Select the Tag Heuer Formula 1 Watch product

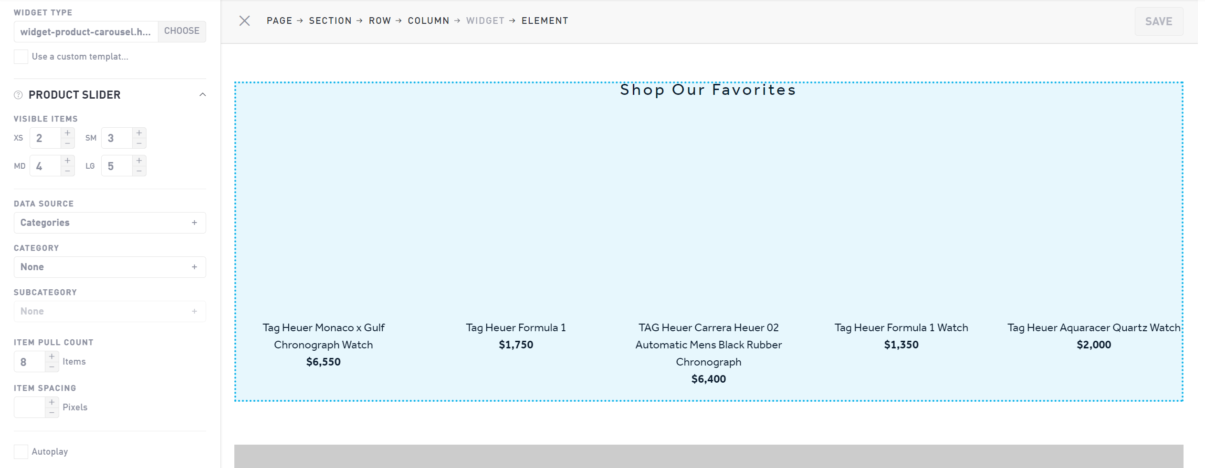click(901, 328)
